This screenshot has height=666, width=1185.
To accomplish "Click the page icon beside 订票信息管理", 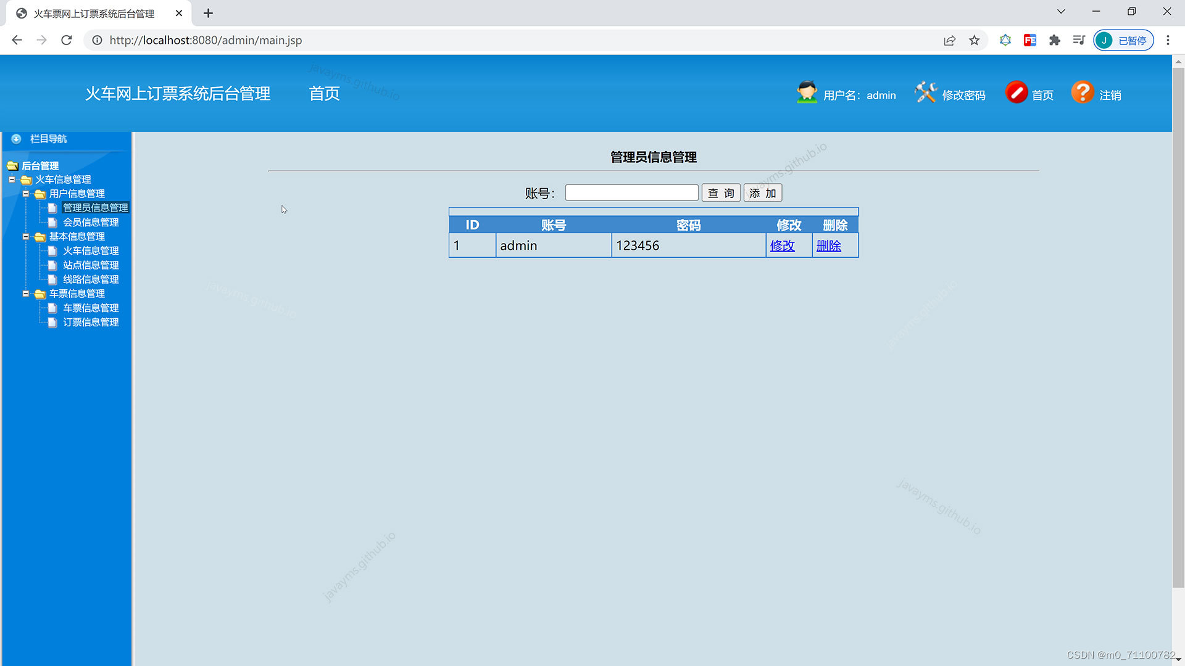I will 52,322.
